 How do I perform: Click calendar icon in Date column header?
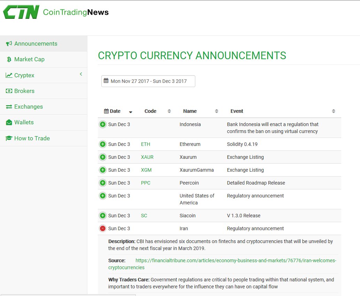[106, 111]
